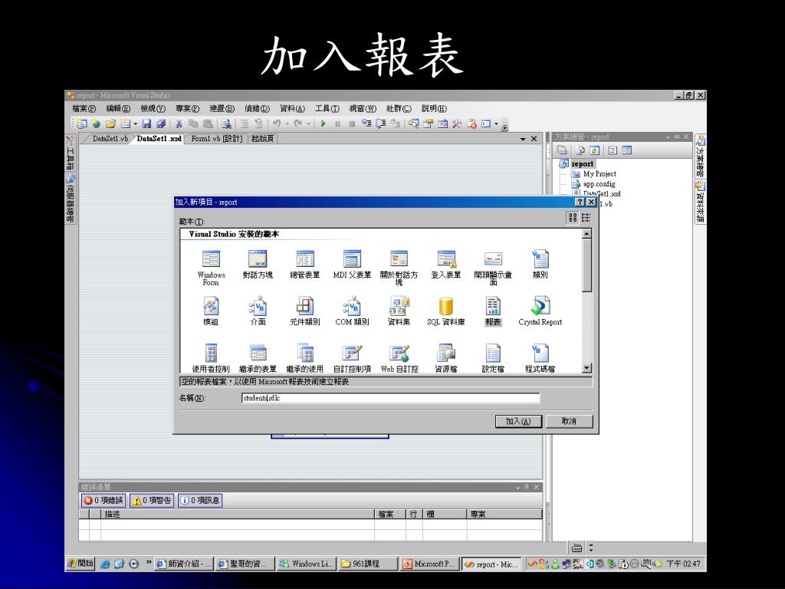Click the Cut scissors toolbar icon
785x589 pixels.
point(178,123)
